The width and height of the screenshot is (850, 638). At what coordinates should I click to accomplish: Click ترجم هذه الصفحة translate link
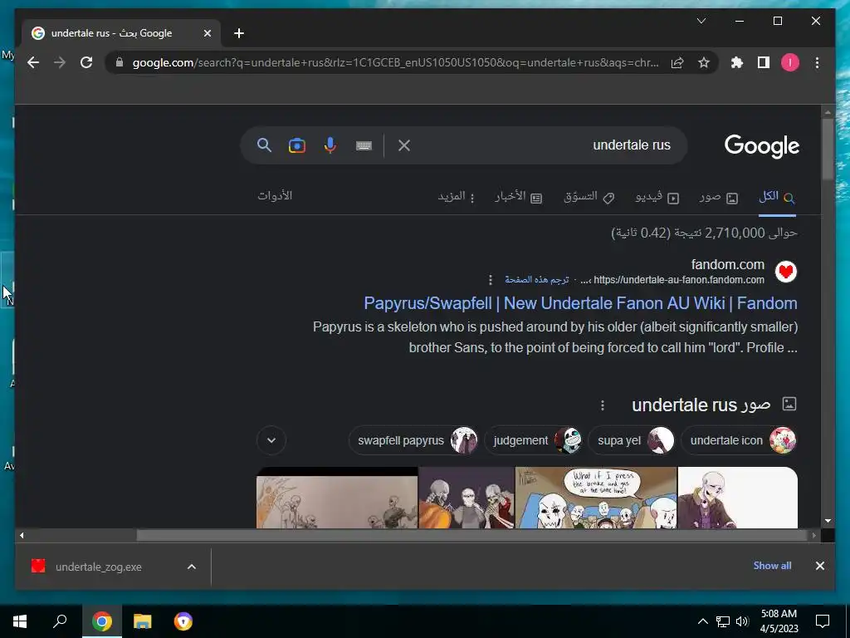537,279
